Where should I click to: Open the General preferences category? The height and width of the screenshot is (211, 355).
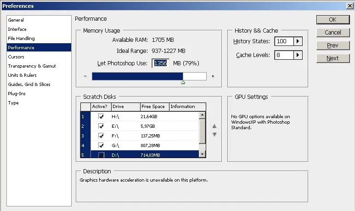(39, 20)
